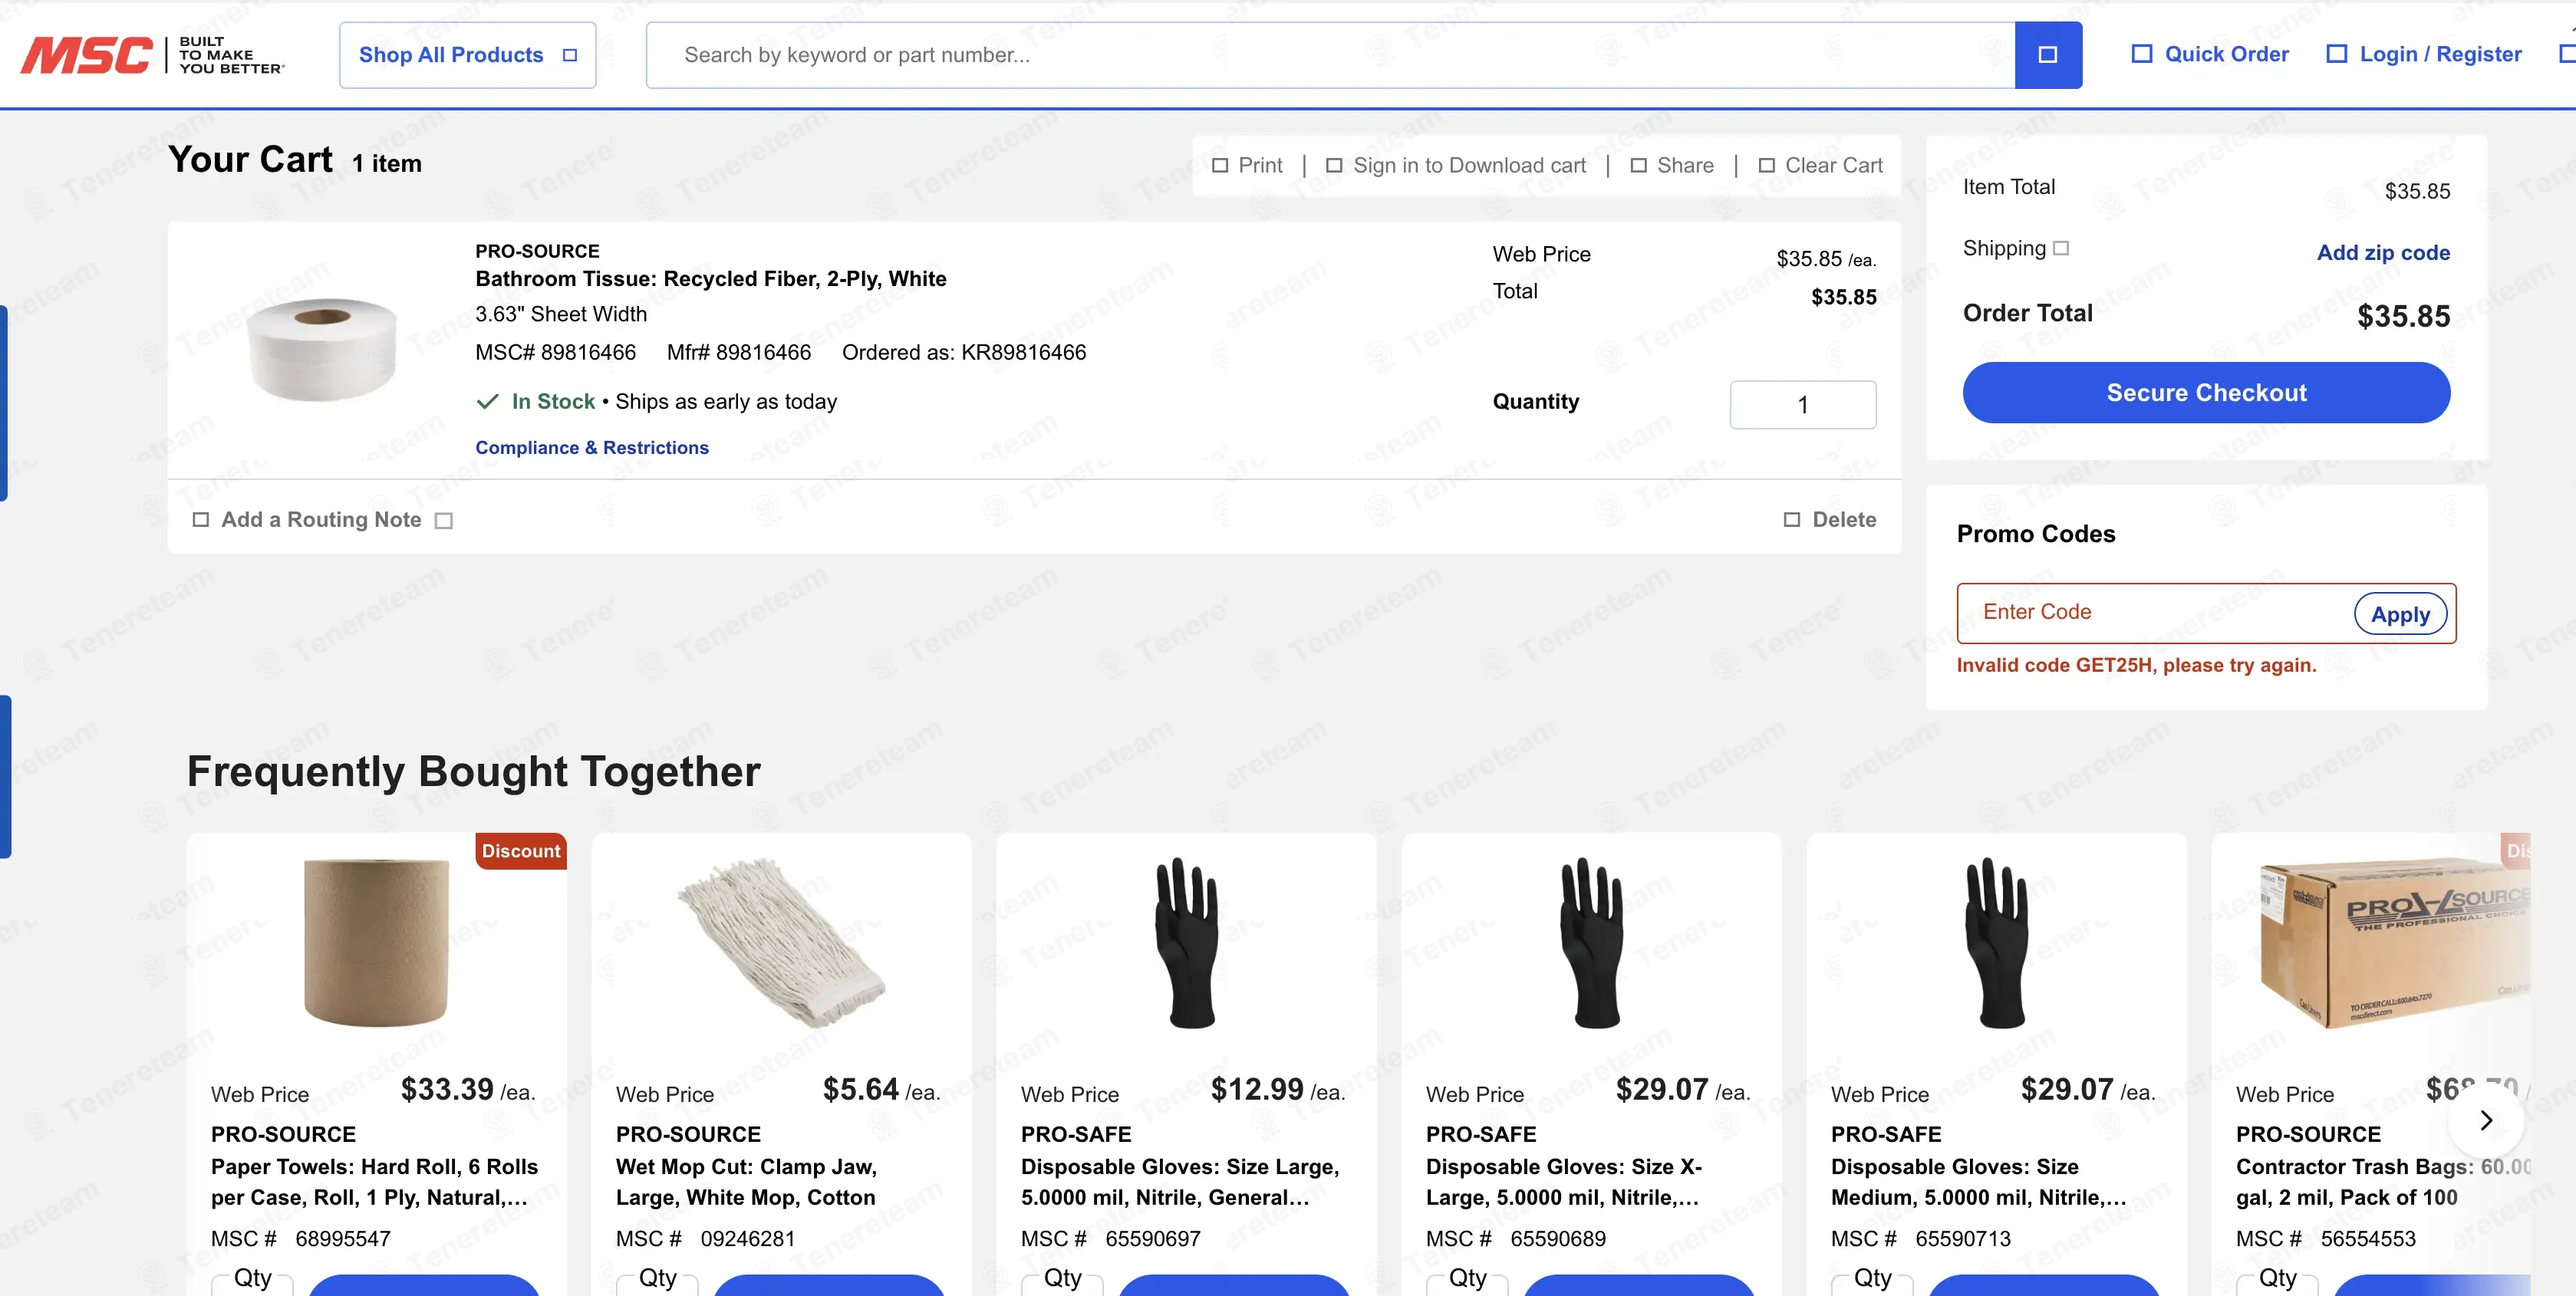
Task: Focus the keyword or part number search field
Action: [x=1330, y=55]
